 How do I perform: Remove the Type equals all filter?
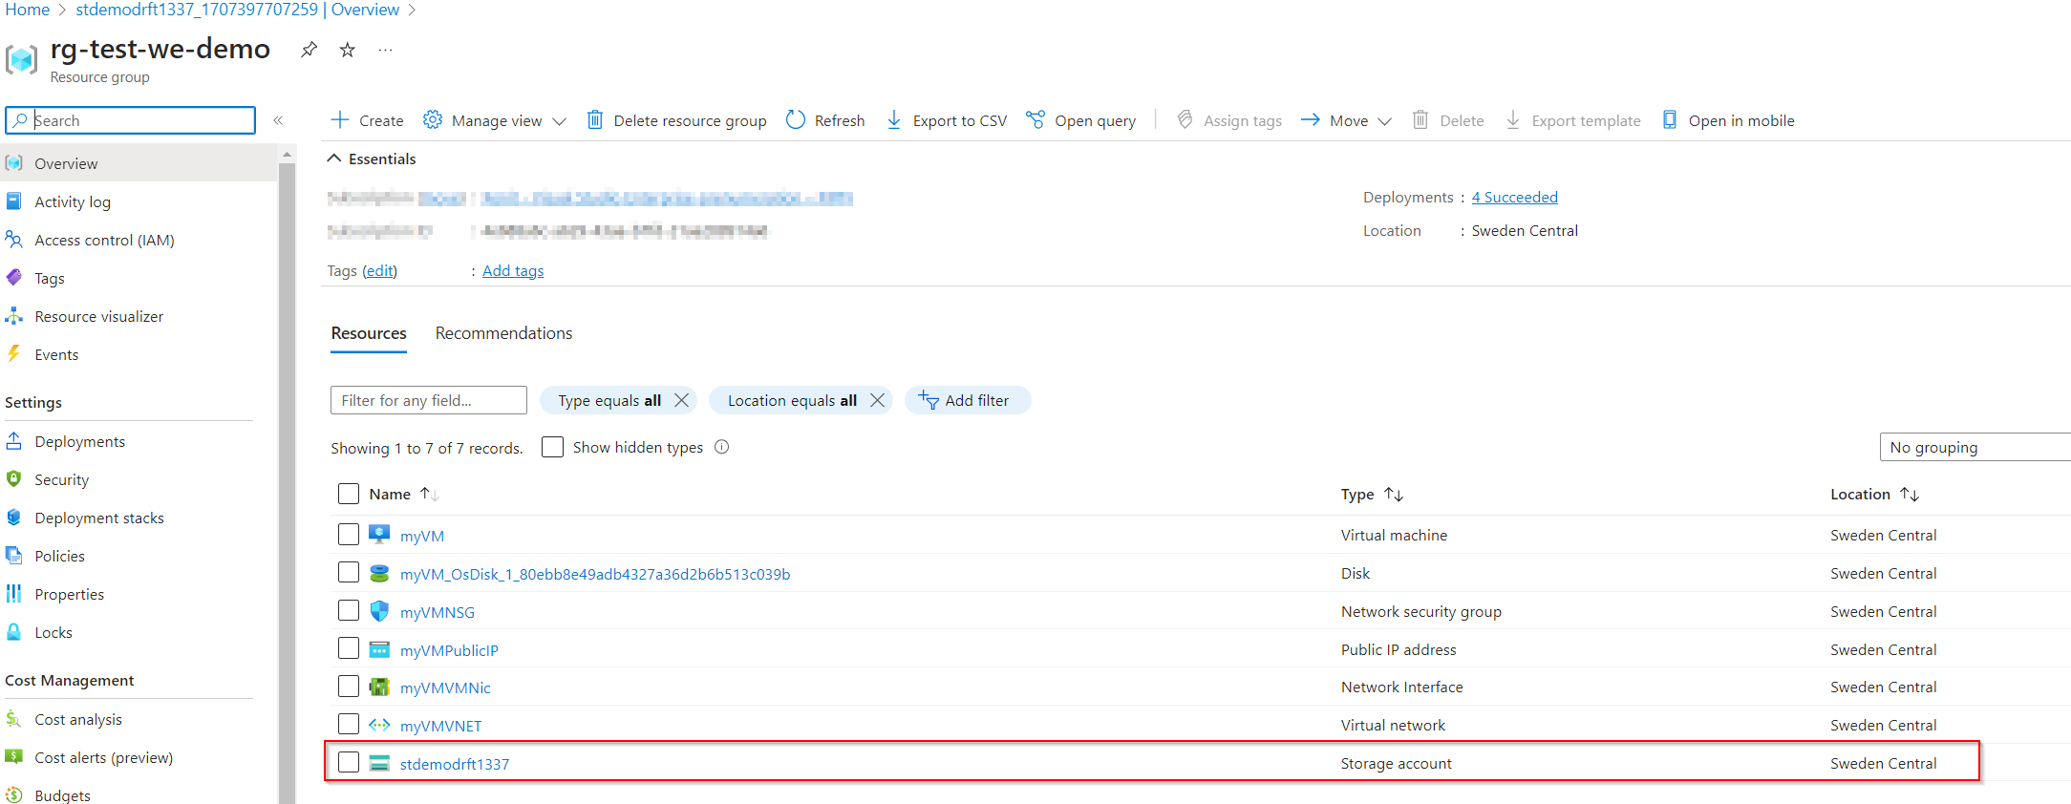pos(681,400)
